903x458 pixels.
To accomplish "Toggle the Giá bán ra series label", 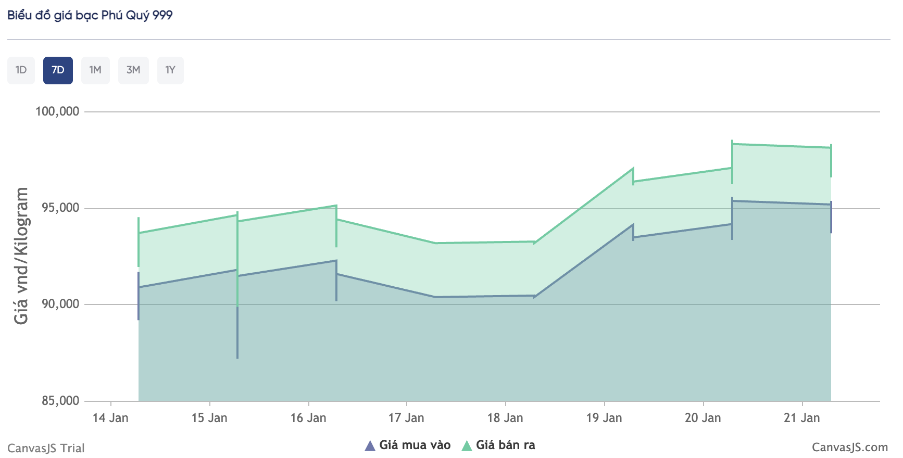I will pos(505,445).
